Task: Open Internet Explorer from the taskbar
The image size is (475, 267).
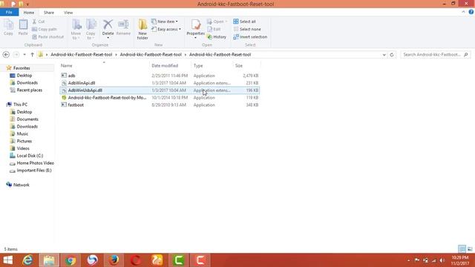Action: pos(27,260)
